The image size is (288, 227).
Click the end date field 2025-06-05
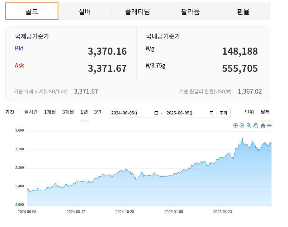point(189,113)
